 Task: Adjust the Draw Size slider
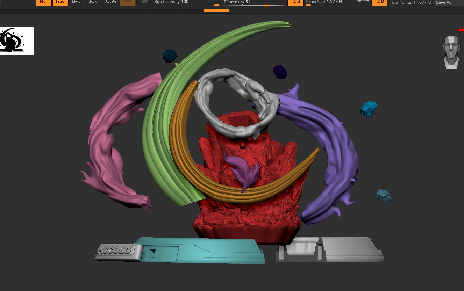coord(337,3)
